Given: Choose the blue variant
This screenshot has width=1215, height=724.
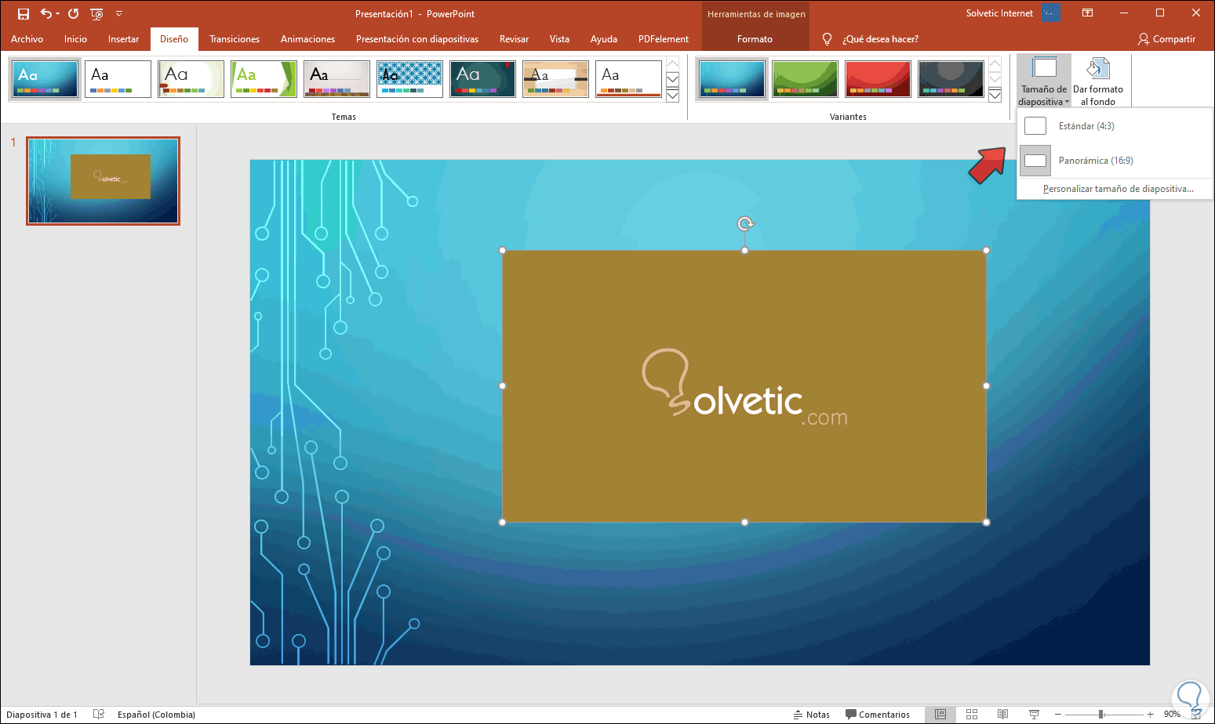Looking at the screenshot, I should coord(732,79).
